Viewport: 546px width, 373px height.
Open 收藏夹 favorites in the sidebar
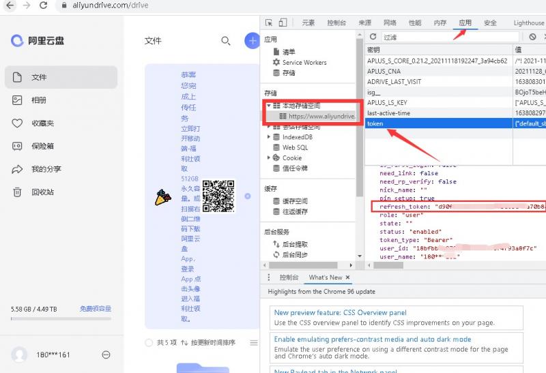(61, 123)
